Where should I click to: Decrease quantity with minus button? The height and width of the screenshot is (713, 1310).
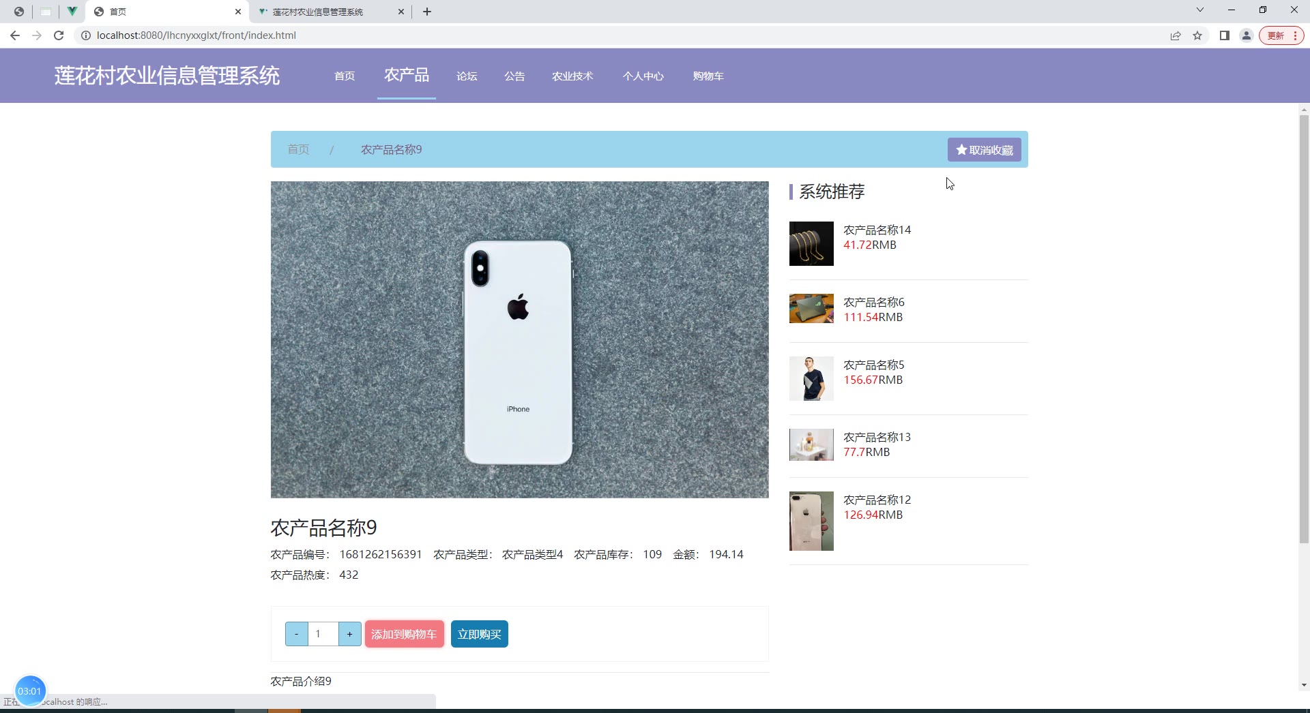(x=296, y=634)
